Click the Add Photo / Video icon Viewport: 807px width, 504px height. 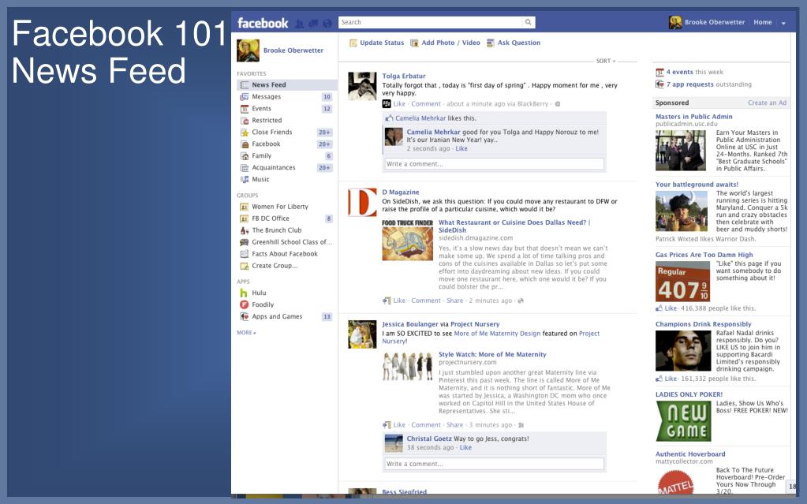[414, 43]
